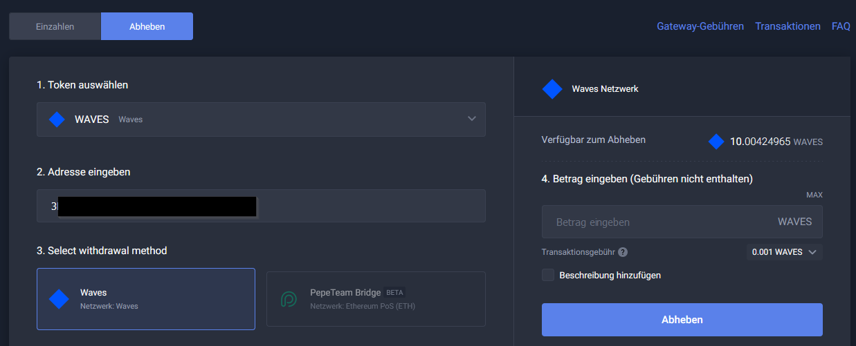Click the 1. Token auswählen heading
856x346 pixels.
coord(82,85)
